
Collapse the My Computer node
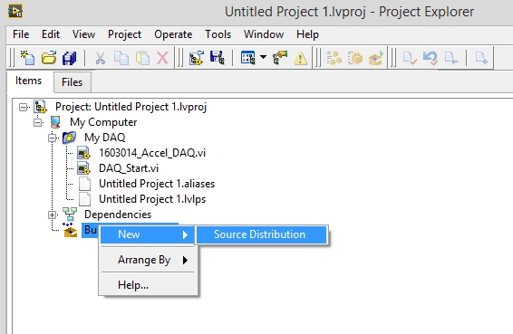(x=38, y=122)
